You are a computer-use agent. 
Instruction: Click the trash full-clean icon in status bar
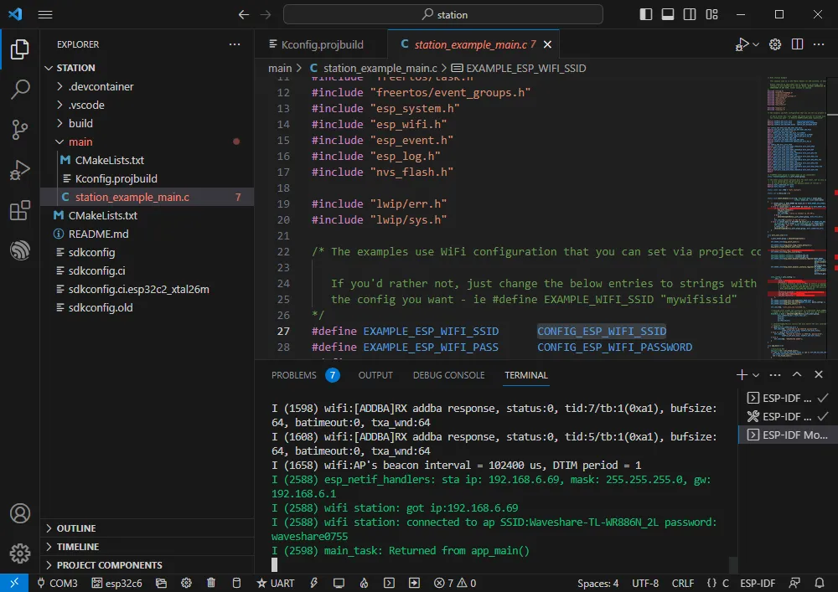(211, 583)
